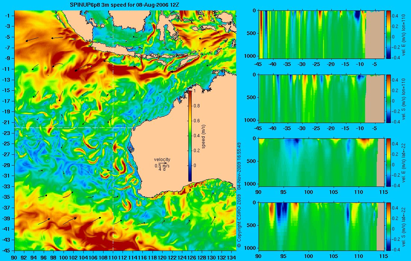This screenshot has width=411, height=261.
Task: Click longitude tick label '110' on main map
Action: point(113,258)
